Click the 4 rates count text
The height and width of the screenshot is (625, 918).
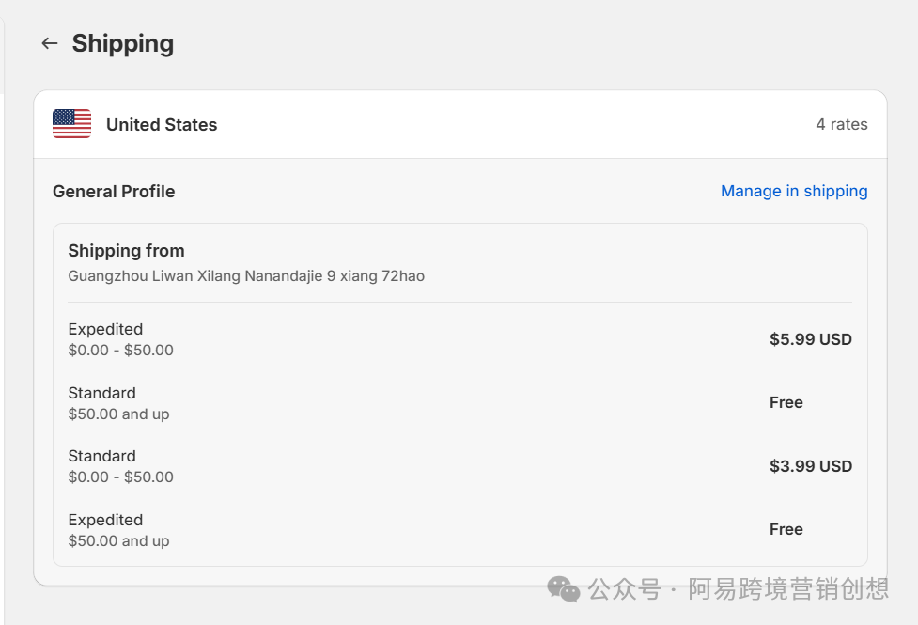click(841, 124)
